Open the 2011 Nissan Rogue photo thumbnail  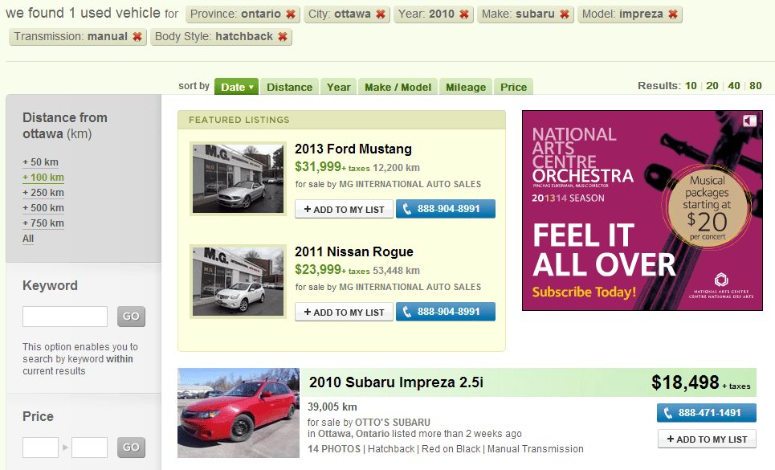click(238, 282)
